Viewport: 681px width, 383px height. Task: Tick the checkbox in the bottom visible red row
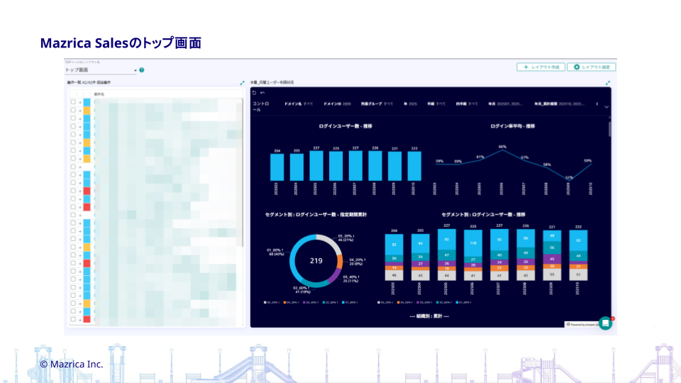73,319
